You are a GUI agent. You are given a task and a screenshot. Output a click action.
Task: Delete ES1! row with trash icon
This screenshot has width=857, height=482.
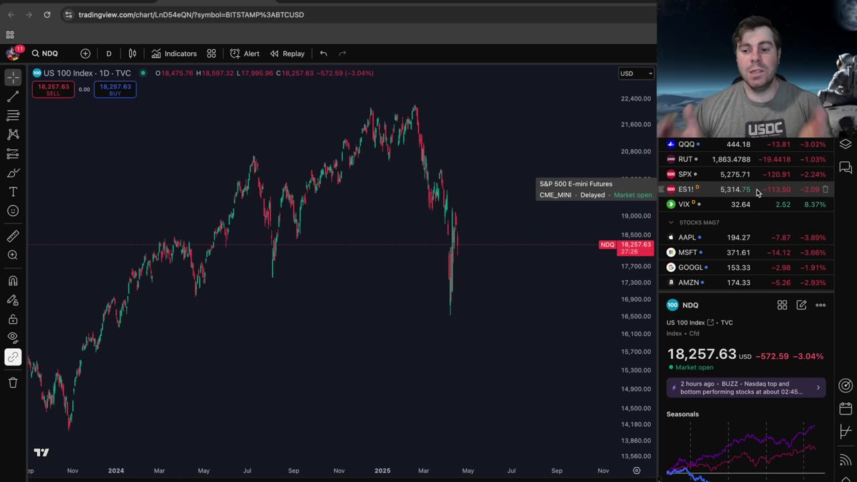[x=826, y=189]
